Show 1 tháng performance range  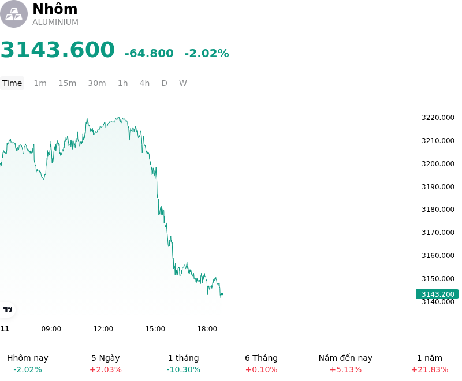click(x=183, y=364)
